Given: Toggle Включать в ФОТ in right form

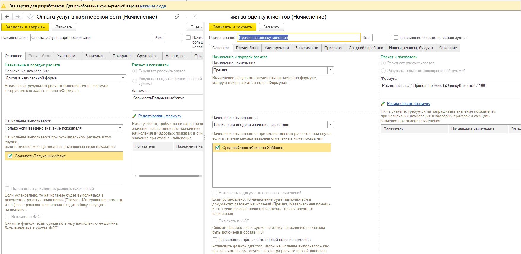Looking at the screenshot, I should tap(215, 221).
